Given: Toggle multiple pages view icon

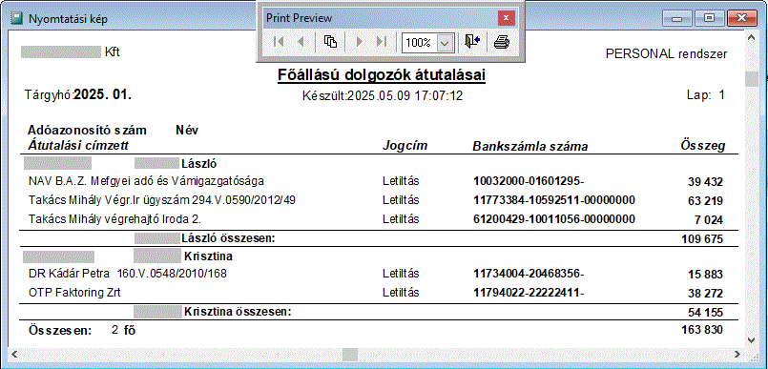Looking at the screenshot, I should (331, 42).
